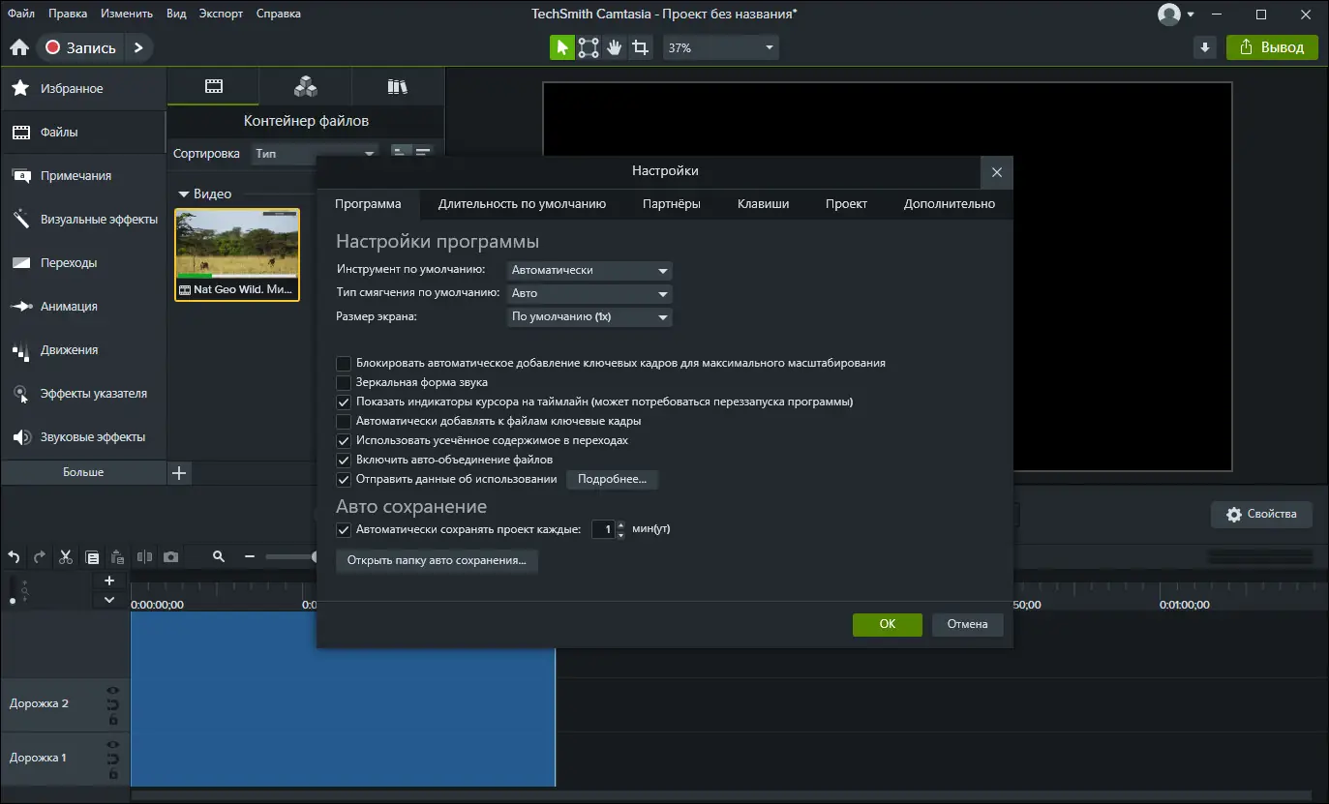The height and width of the screenshot is (804, 1329).
Task: Click the Undo arrow icon
Action: pos(14,557)
